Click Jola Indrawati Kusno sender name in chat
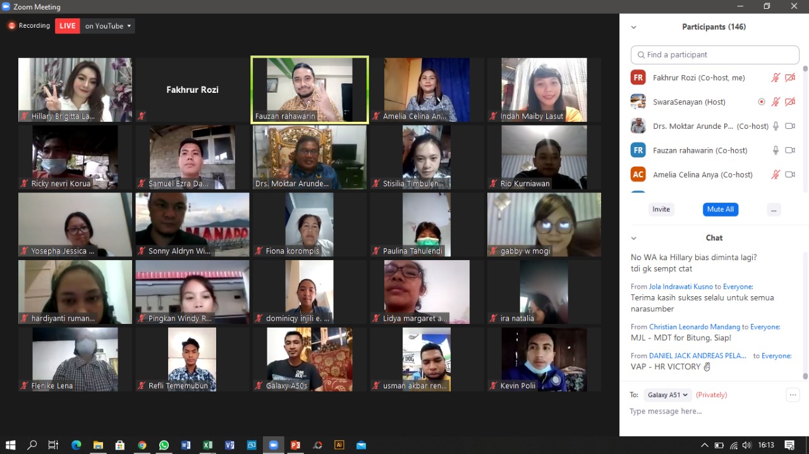 [681, 287]
